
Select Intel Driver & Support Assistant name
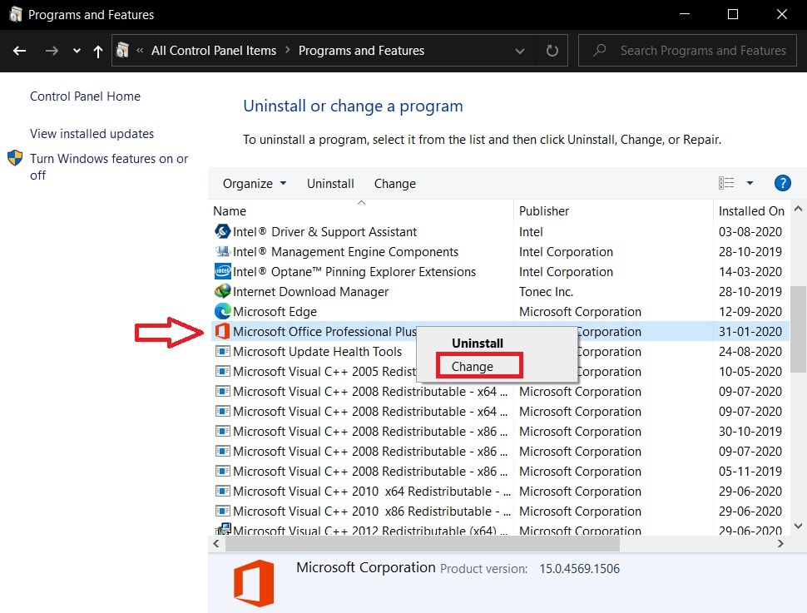(x=324, y=232)
